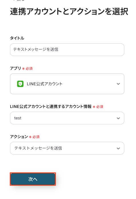136x199 pixels.
Task: Focus the タイトル input field
Action: click(x=67, y=50)
